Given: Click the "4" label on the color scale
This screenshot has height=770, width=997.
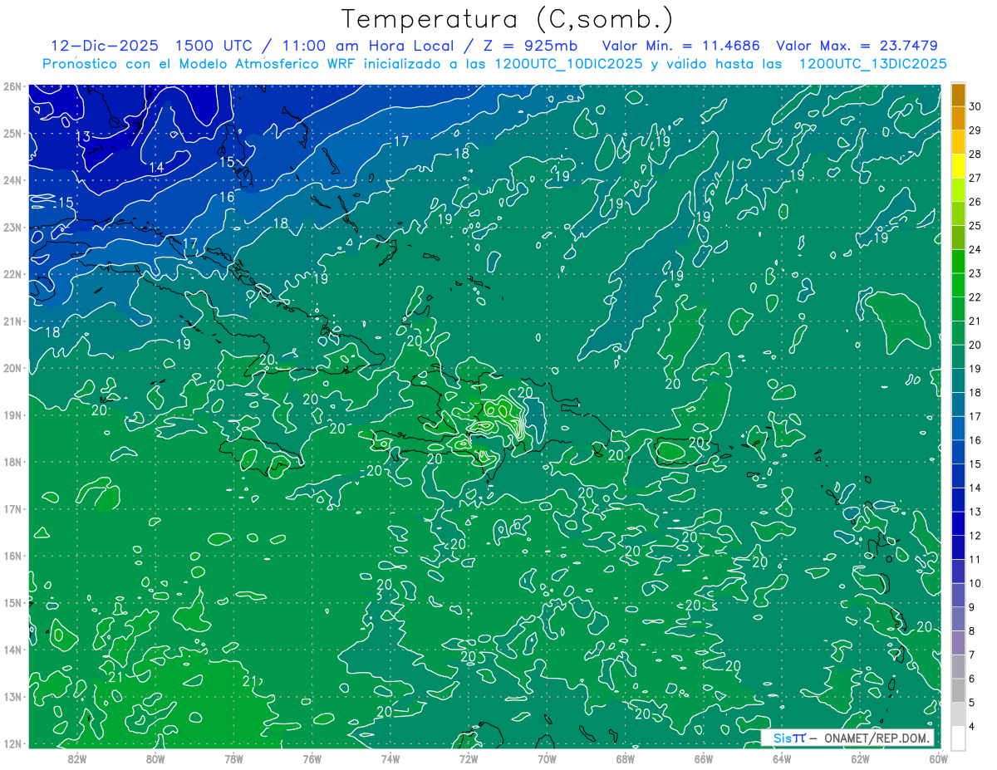Looking at the screenshot, I should coord(972,727).
